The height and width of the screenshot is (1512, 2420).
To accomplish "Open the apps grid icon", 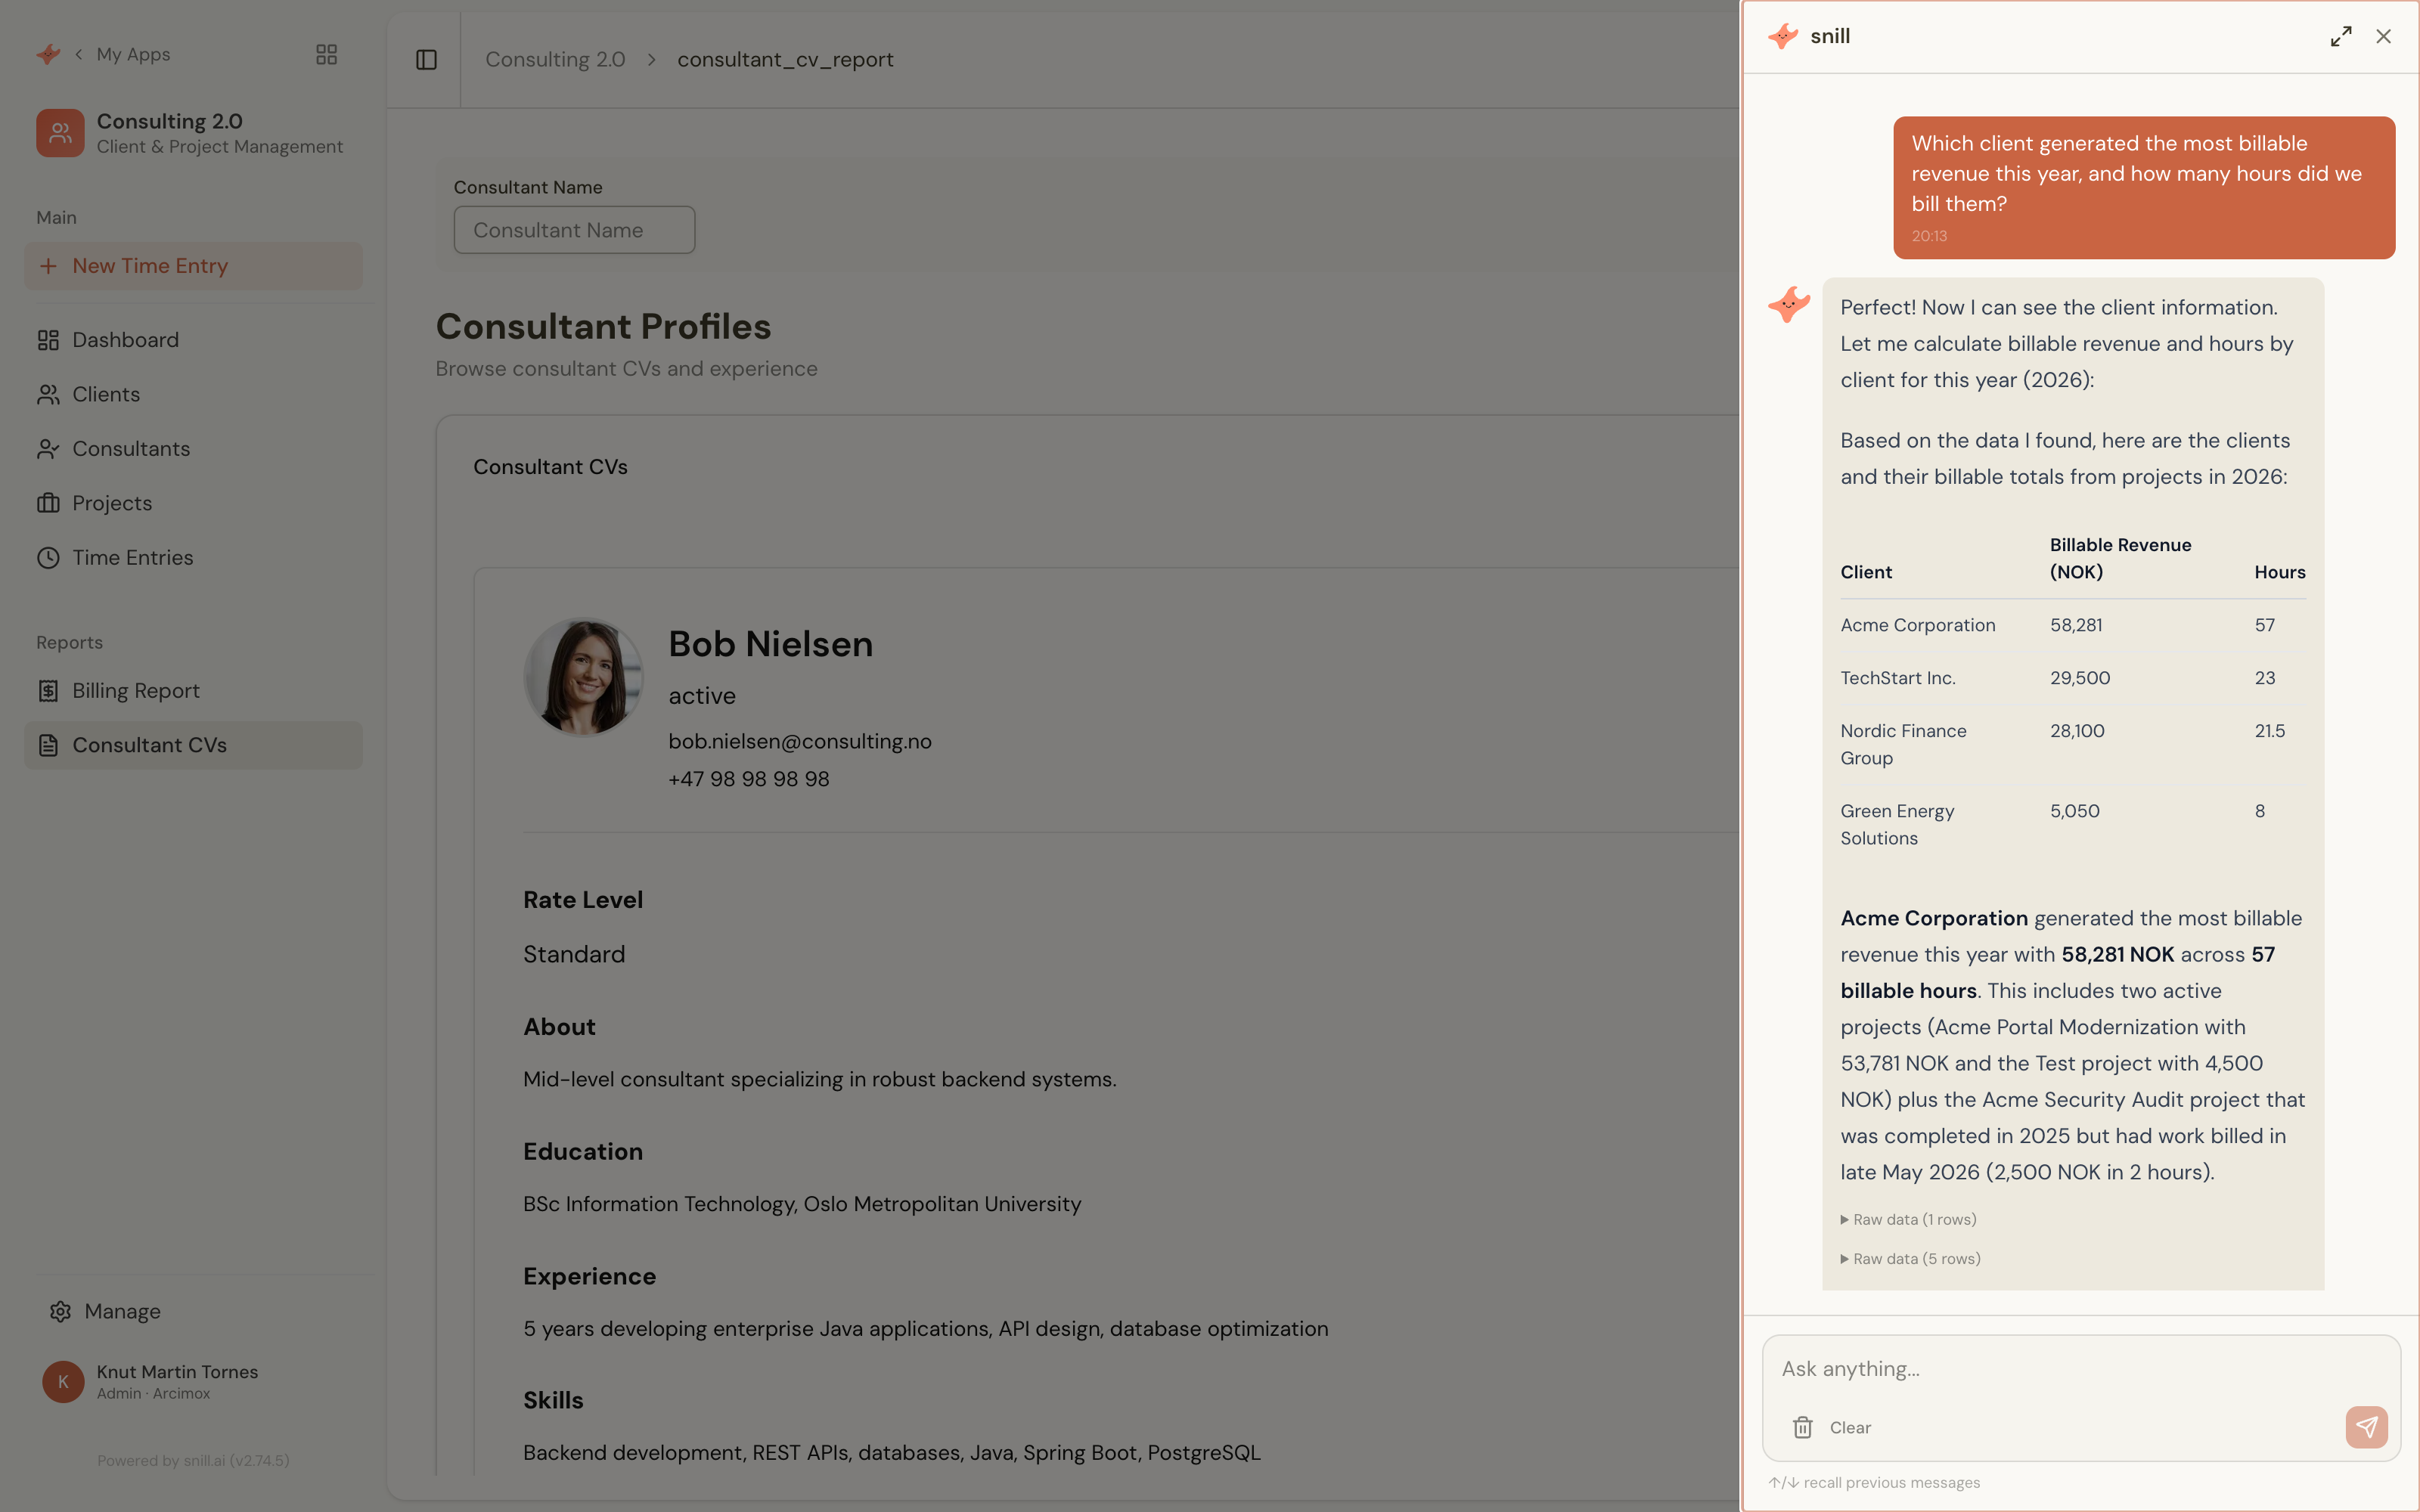I will click(x=326, y=54).
